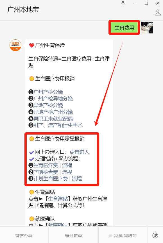This screenshot has width=163, height=243.
Task: Open the 男职工未就业配偶 link
Action: (53, 119)
